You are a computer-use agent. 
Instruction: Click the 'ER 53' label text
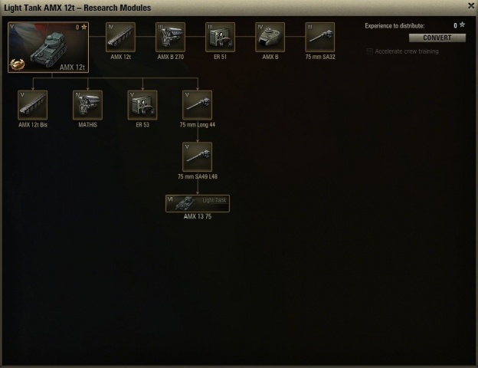pos(142,125)
